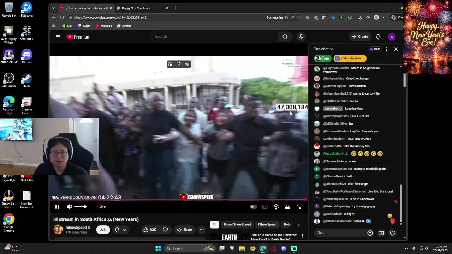Adjust the video volume slider

[80, 207]
